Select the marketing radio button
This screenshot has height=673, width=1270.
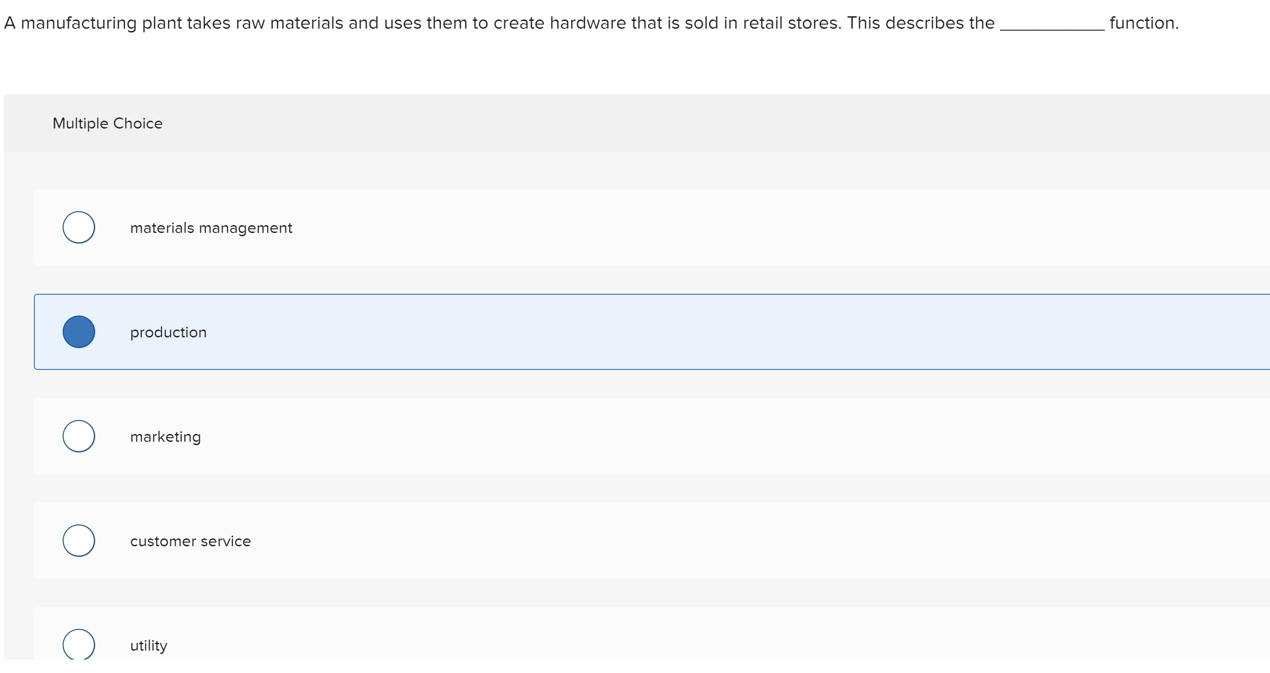tap(79, 435)
